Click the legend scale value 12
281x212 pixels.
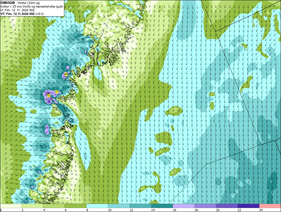coord(131,210)
